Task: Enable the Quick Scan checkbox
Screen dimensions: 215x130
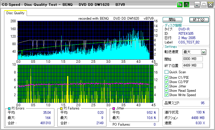Action: pos(166,72)
